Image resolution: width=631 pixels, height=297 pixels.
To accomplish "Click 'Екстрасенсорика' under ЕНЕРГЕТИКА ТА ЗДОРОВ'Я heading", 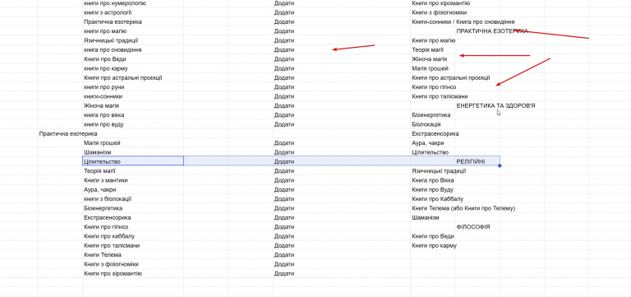I will [x=435, y=133].
